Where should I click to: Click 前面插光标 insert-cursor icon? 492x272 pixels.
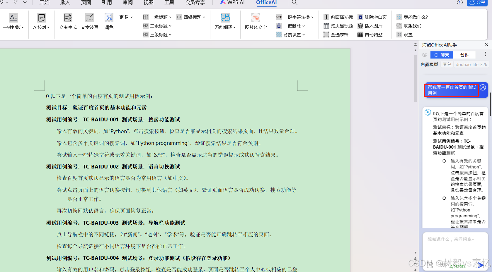[326, 17]
